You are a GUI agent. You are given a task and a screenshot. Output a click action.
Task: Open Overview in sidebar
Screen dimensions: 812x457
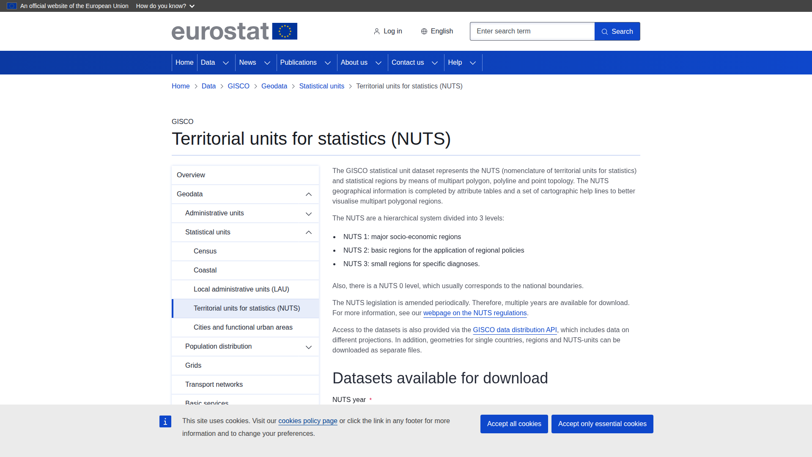click(245, 175)
